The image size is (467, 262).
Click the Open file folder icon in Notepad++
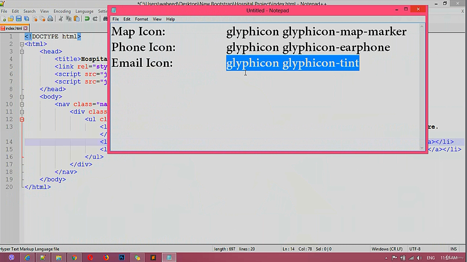[11, 19]
